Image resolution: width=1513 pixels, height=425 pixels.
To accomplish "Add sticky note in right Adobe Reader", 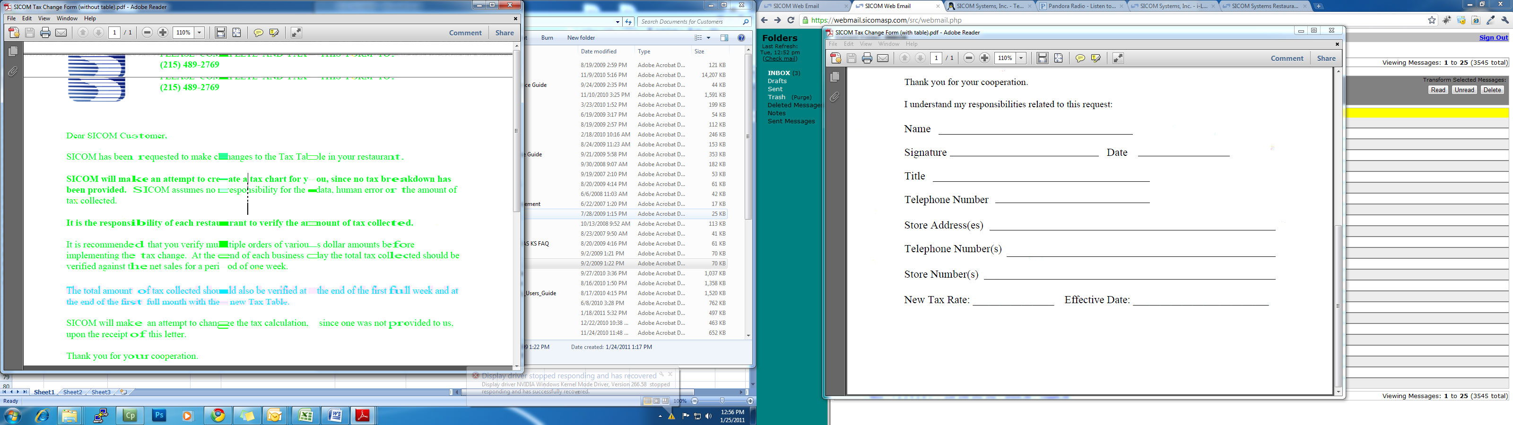I will coord(1079,58).
